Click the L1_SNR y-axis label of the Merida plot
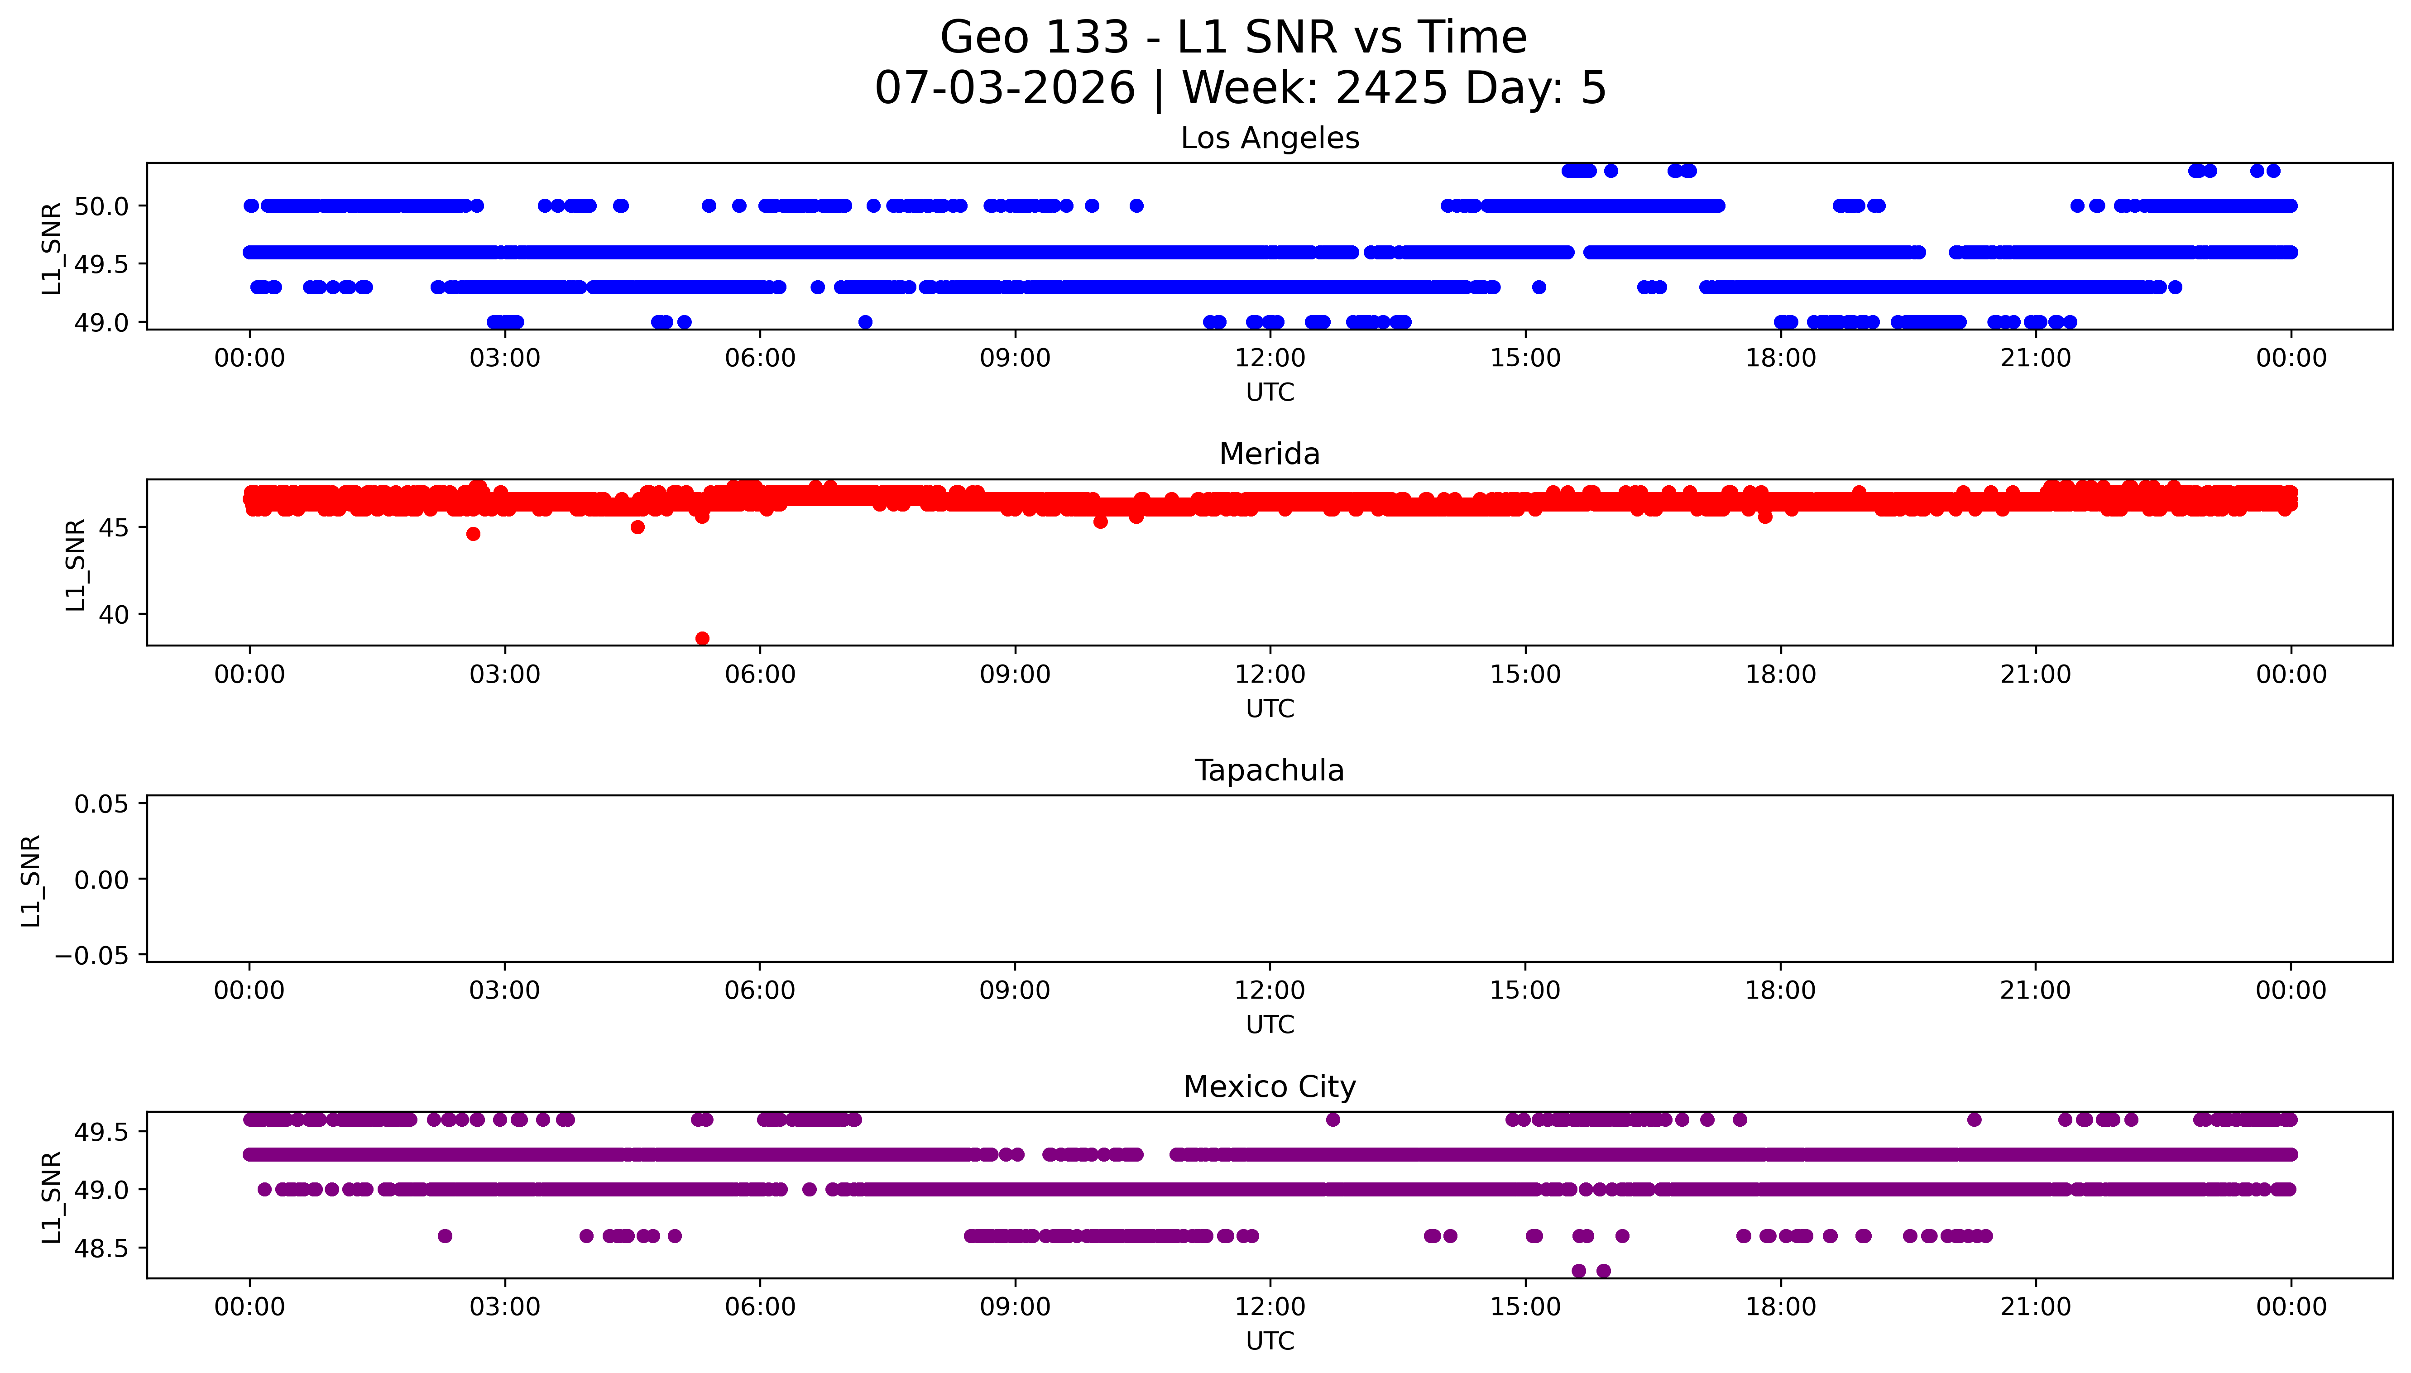This screenshot has width=2411, height=1373. pyautogui.click(x=76, y=564)
